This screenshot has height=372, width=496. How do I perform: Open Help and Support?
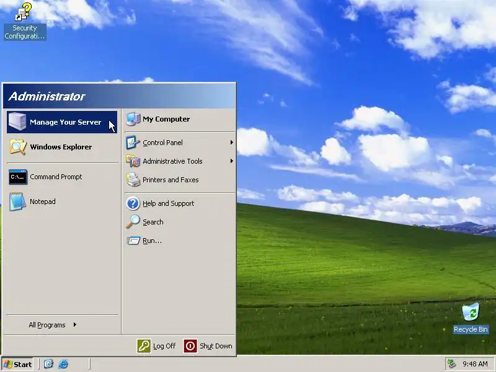pos(180,203)
